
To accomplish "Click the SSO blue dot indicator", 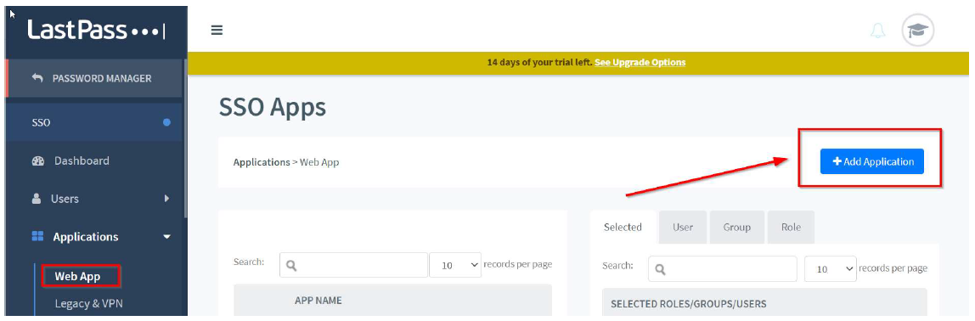I will [166, 122].
